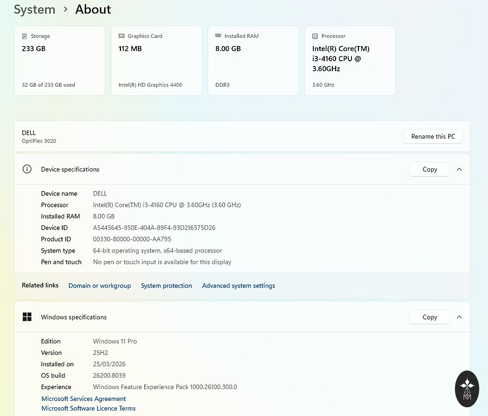Screen dimensions: 488x416
Task: Click the Windows logo icon
Action: (27, 317)
